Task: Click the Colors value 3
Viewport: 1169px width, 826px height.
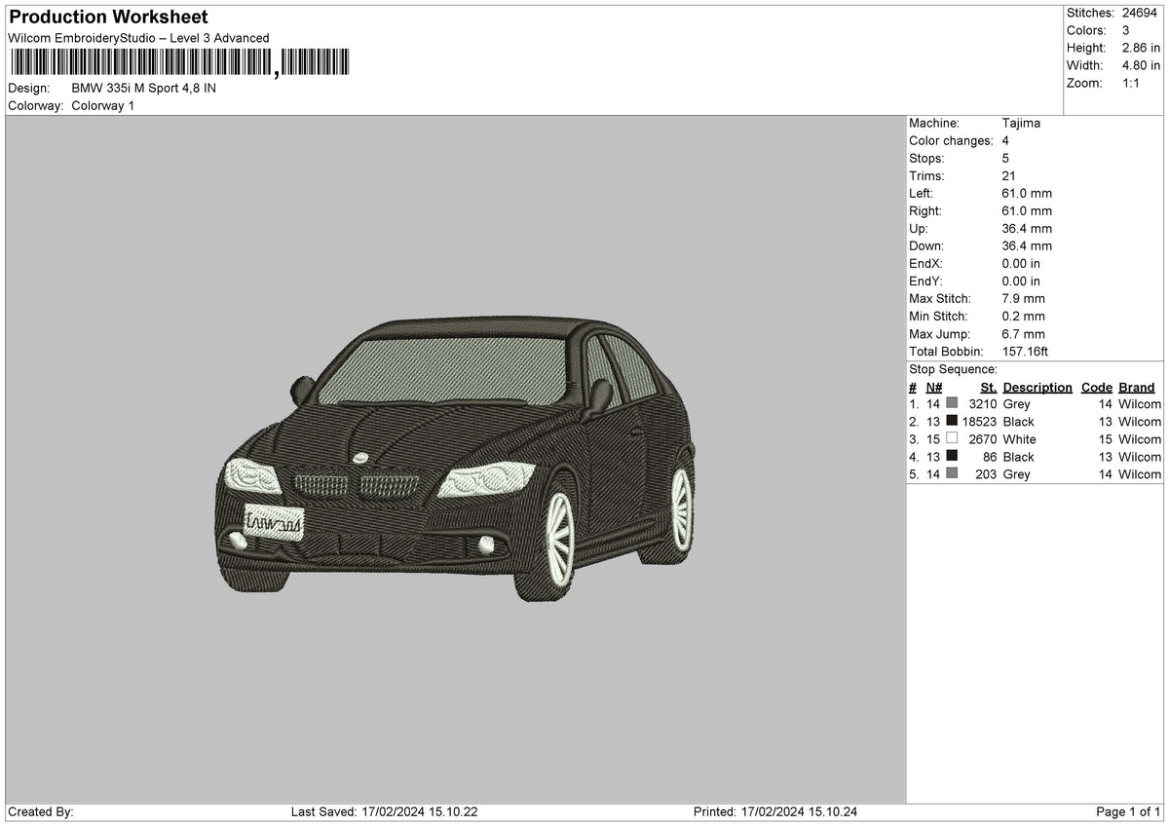Action: click(1125, 30)
